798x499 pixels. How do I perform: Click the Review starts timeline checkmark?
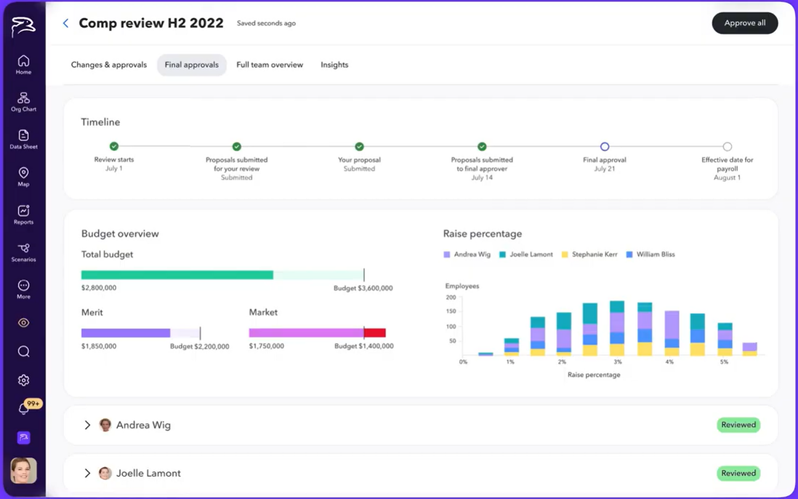(114, 146)
